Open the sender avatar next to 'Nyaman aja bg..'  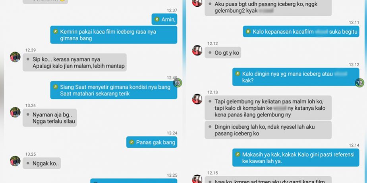[15, 112]
